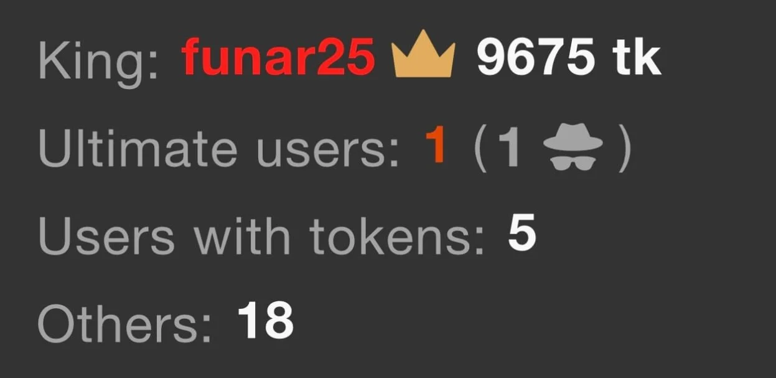The height and width of the screenshot is (378, 776).
Task: Click the gold crown icon
Action: [424, 54]
